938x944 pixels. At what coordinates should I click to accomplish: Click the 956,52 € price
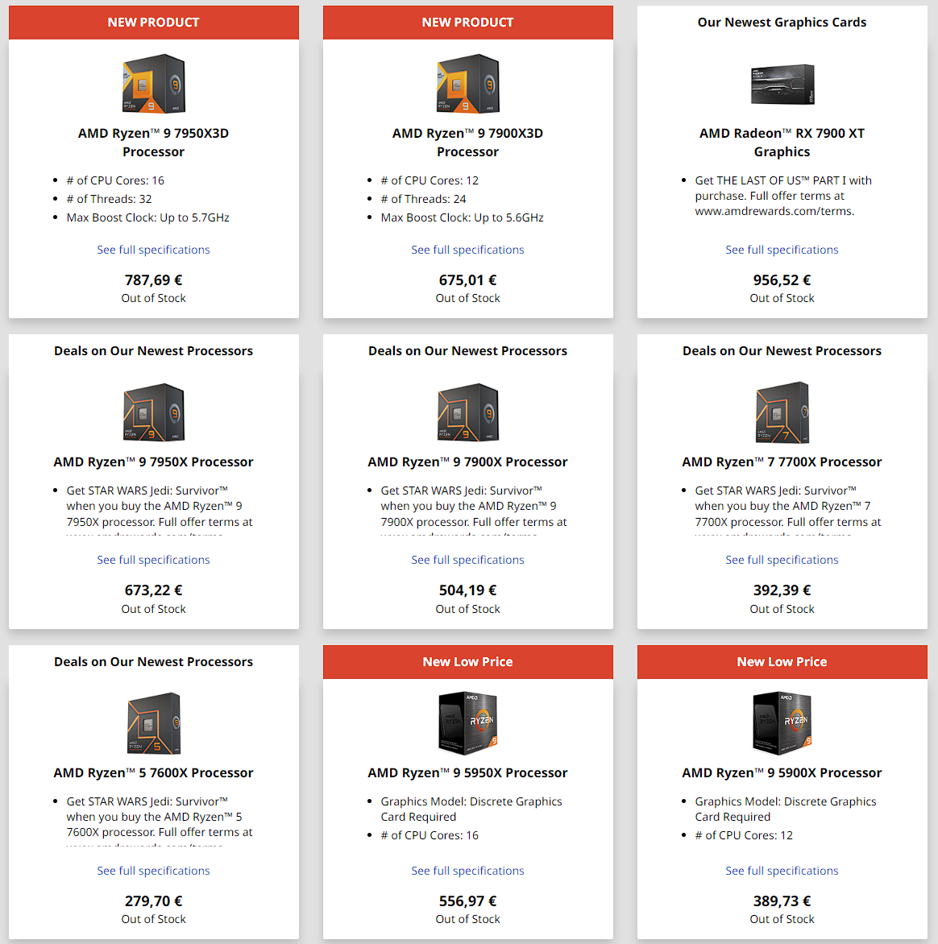782,280
